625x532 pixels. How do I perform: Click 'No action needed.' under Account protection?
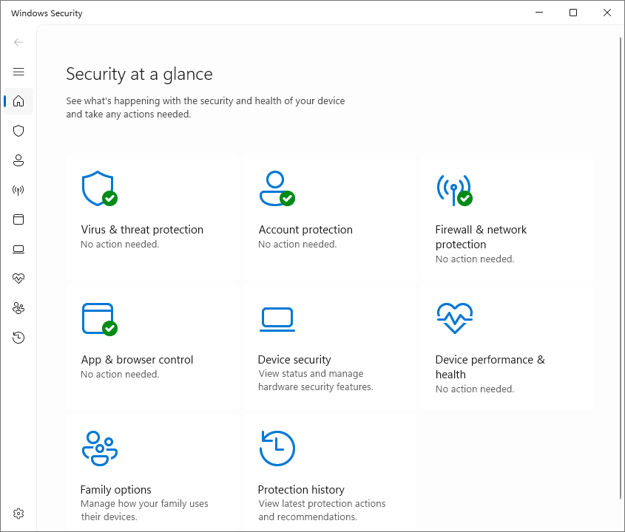[297, 245]
